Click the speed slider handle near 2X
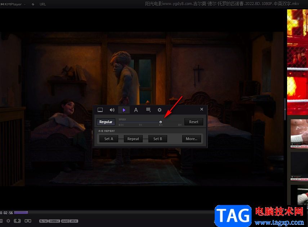 [161, 122]
